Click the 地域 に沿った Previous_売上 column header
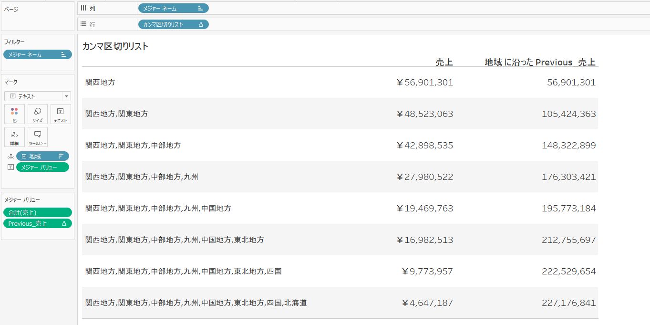Screen dimensions: 650x325 point(540,62)
